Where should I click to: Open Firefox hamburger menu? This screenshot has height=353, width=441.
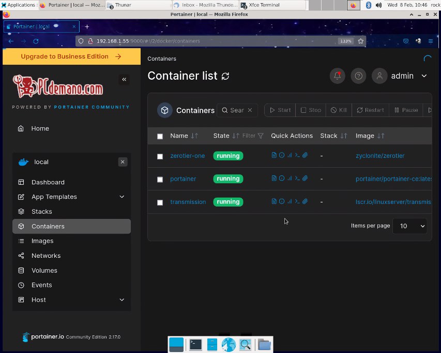pos(430,41)
